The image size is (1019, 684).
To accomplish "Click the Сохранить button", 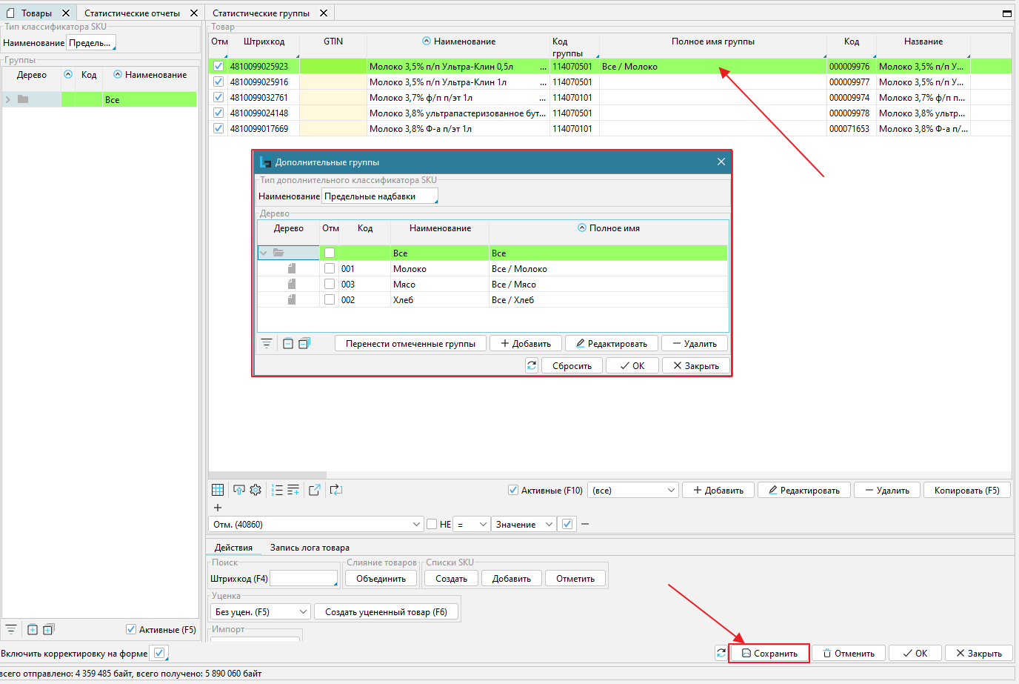I will pyautogui.click(x=769, y=653).
